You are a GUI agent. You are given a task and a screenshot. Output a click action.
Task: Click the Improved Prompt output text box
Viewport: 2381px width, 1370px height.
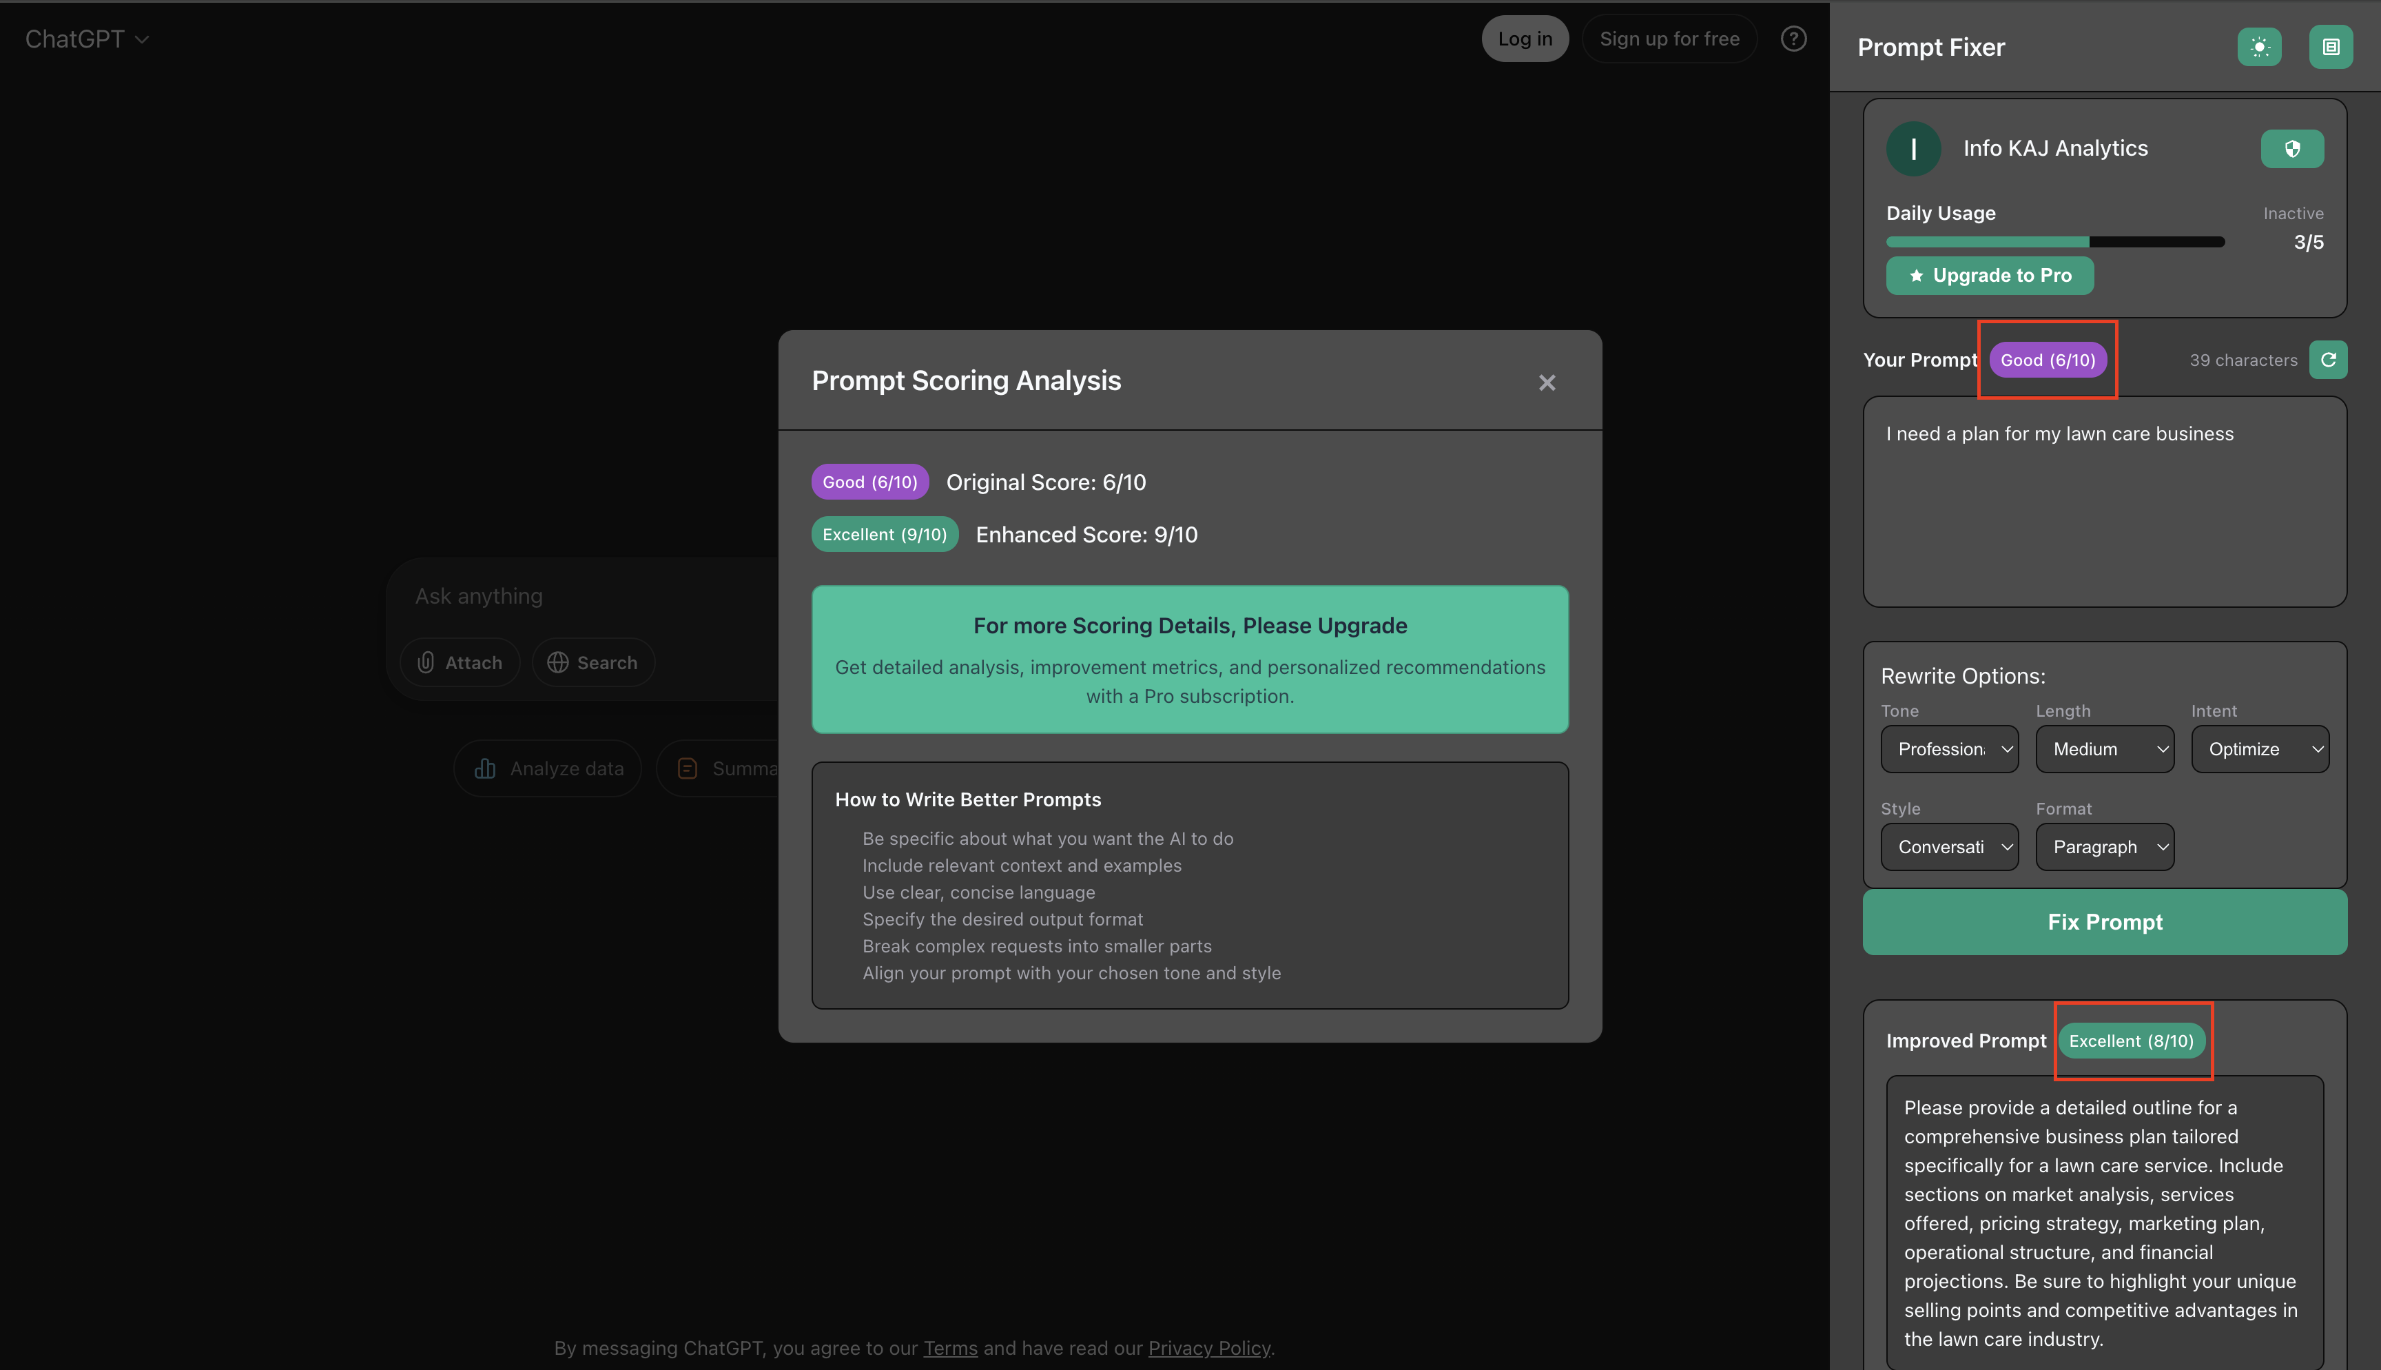[2105, 1223]
